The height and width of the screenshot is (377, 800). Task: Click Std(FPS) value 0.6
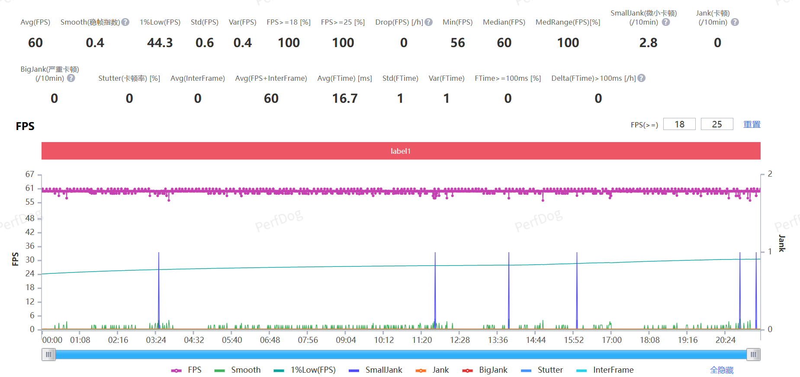point(205,43)
